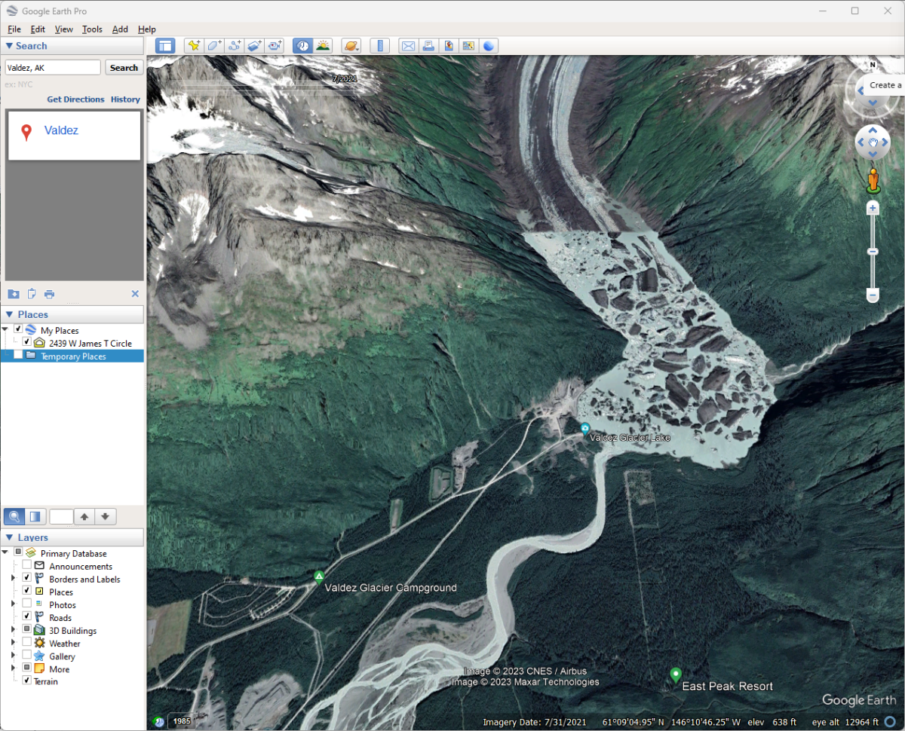
Task: Disable the Borders and Labels layer checkbox
Action: (x=27, y=579)
